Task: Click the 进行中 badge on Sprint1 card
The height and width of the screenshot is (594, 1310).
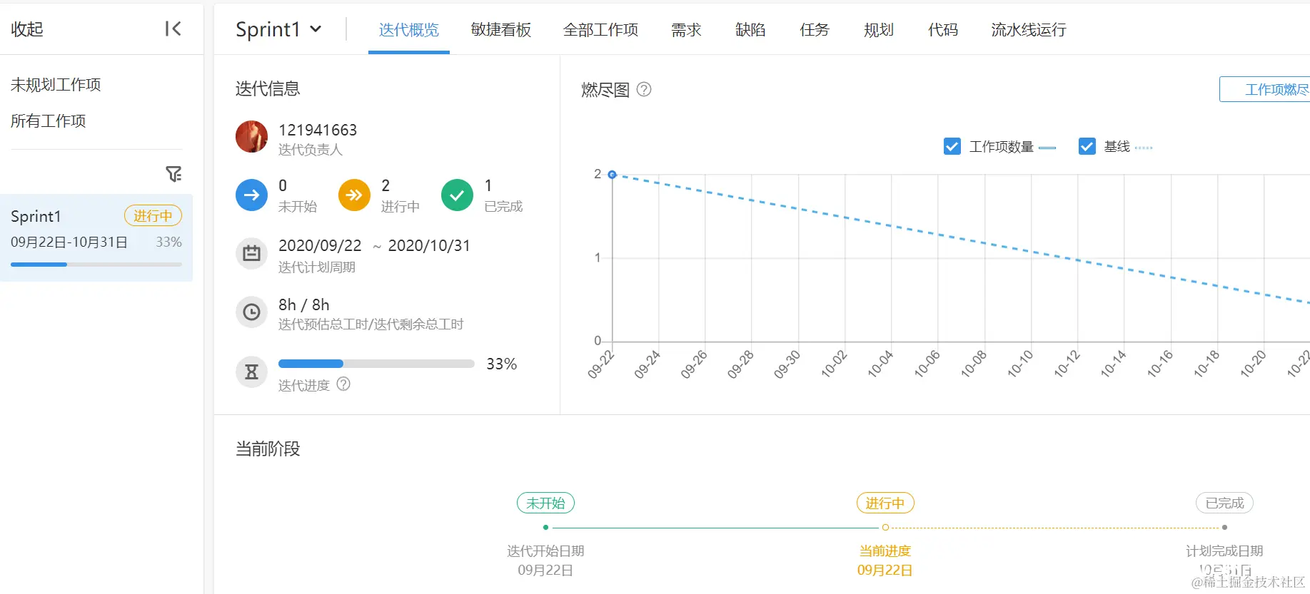Action: point(153,215)
